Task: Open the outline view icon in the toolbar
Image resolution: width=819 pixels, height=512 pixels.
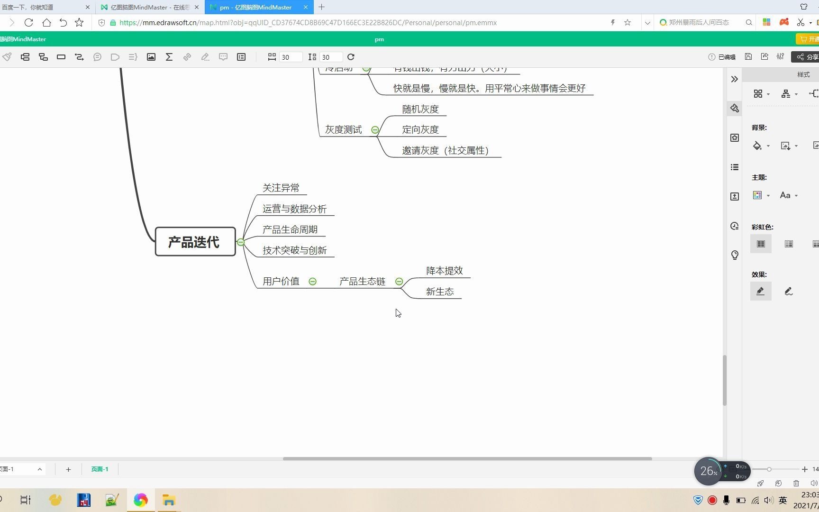Action: pyautogui.click(x=241, y=57)
